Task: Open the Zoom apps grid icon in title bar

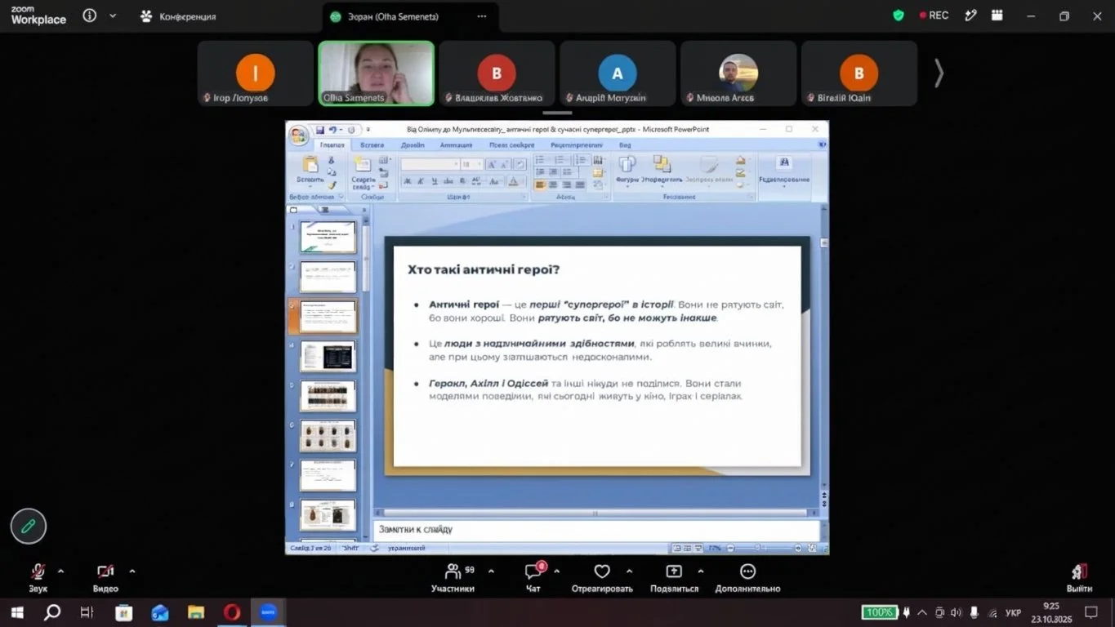Action: pos(997,16)
